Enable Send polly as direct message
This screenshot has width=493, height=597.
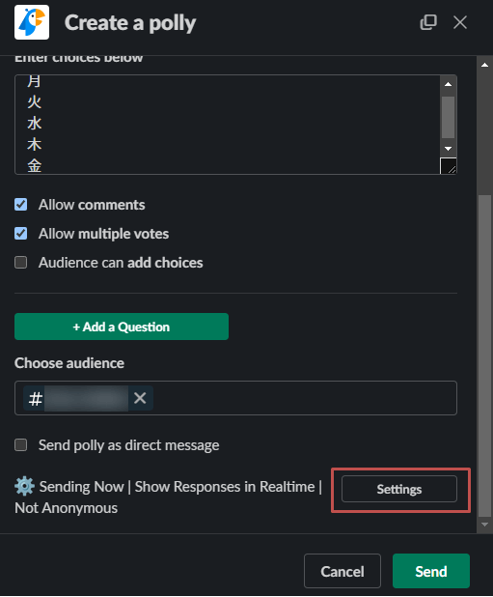click(21, 444)
